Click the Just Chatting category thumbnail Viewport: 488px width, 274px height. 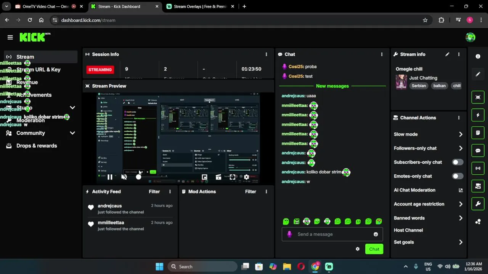point(401,82)
